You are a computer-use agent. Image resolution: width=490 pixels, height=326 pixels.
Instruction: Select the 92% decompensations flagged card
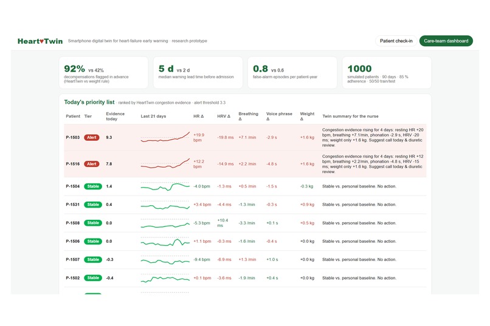pyautogui.click(x=103, y=73)
